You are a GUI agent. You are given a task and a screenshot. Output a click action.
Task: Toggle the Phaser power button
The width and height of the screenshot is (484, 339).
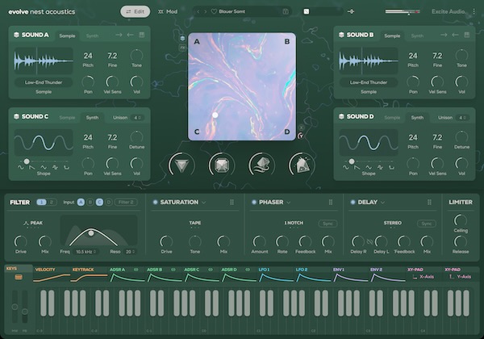[254, 203]
